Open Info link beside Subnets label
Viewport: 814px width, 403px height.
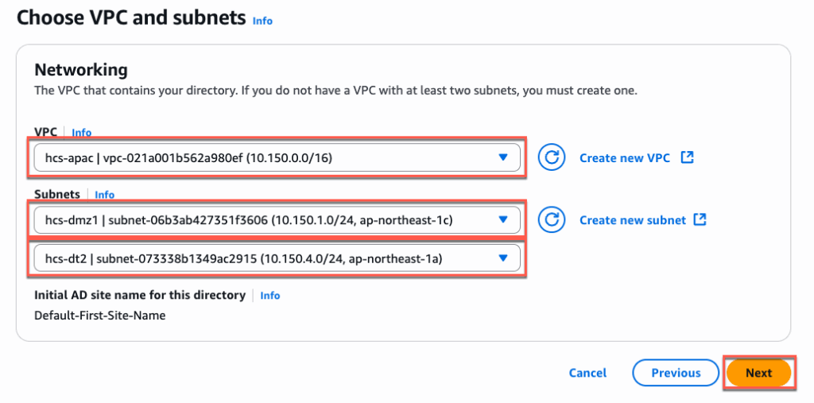click(x=105, y=195)
